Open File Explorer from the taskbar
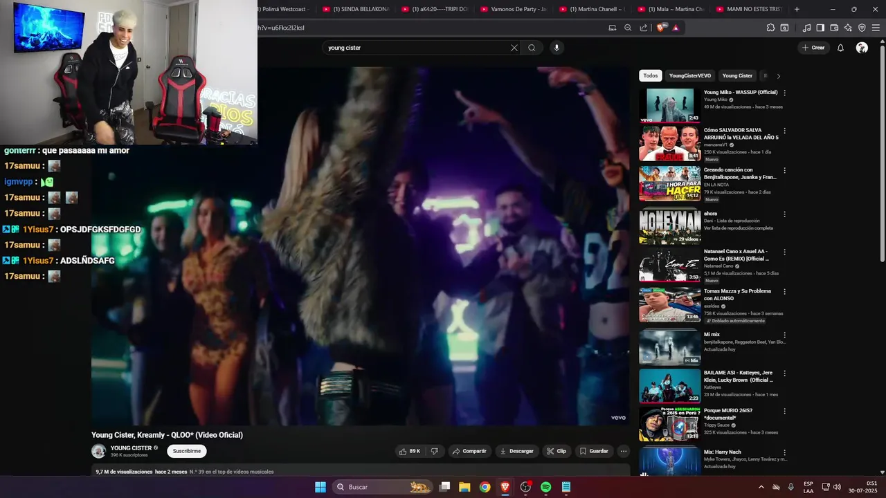This screenshot has width=886, height=498. coord(464,487)
